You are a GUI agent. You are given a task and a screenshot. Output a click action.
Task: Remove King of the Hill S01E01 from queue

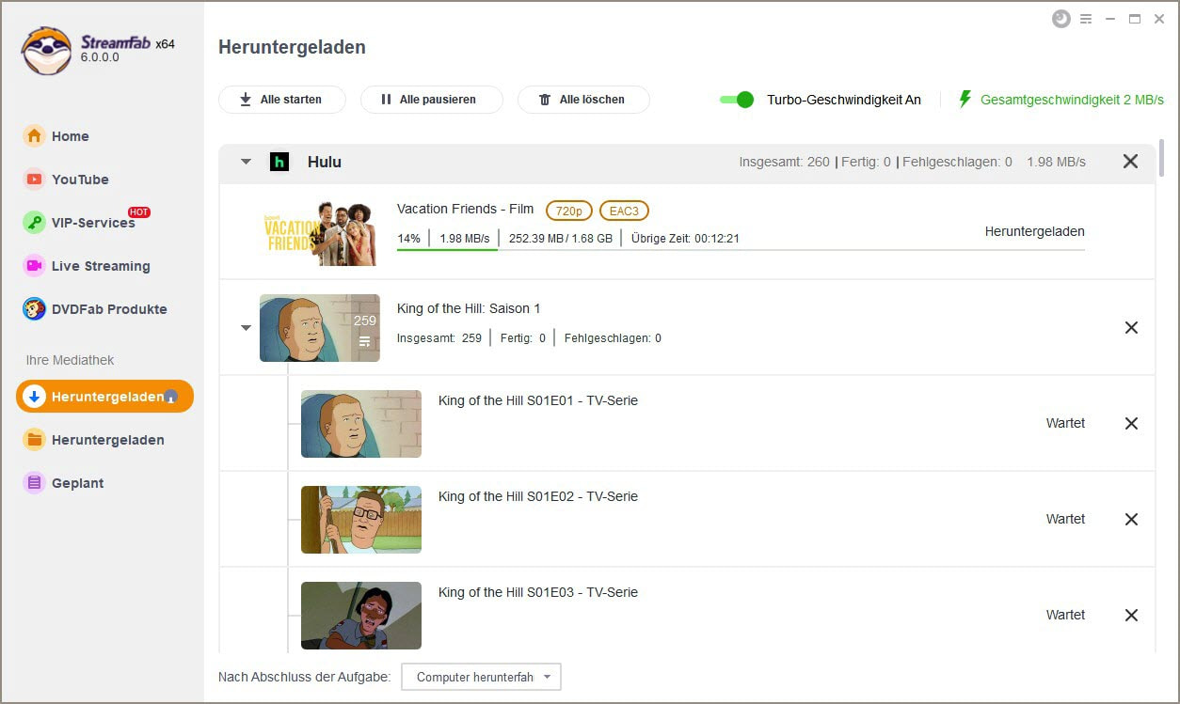point(1131,424)
